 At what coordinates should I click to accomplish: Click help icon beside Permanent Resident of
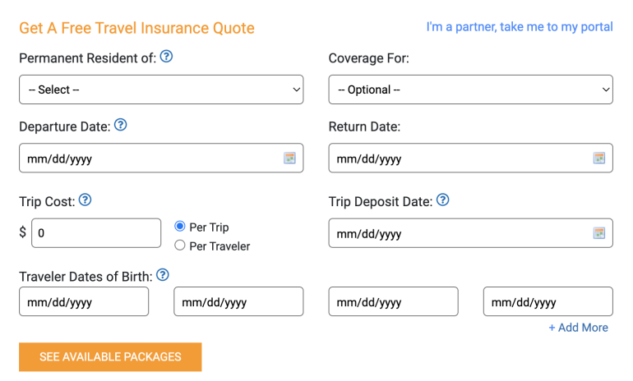pos(167,57)
